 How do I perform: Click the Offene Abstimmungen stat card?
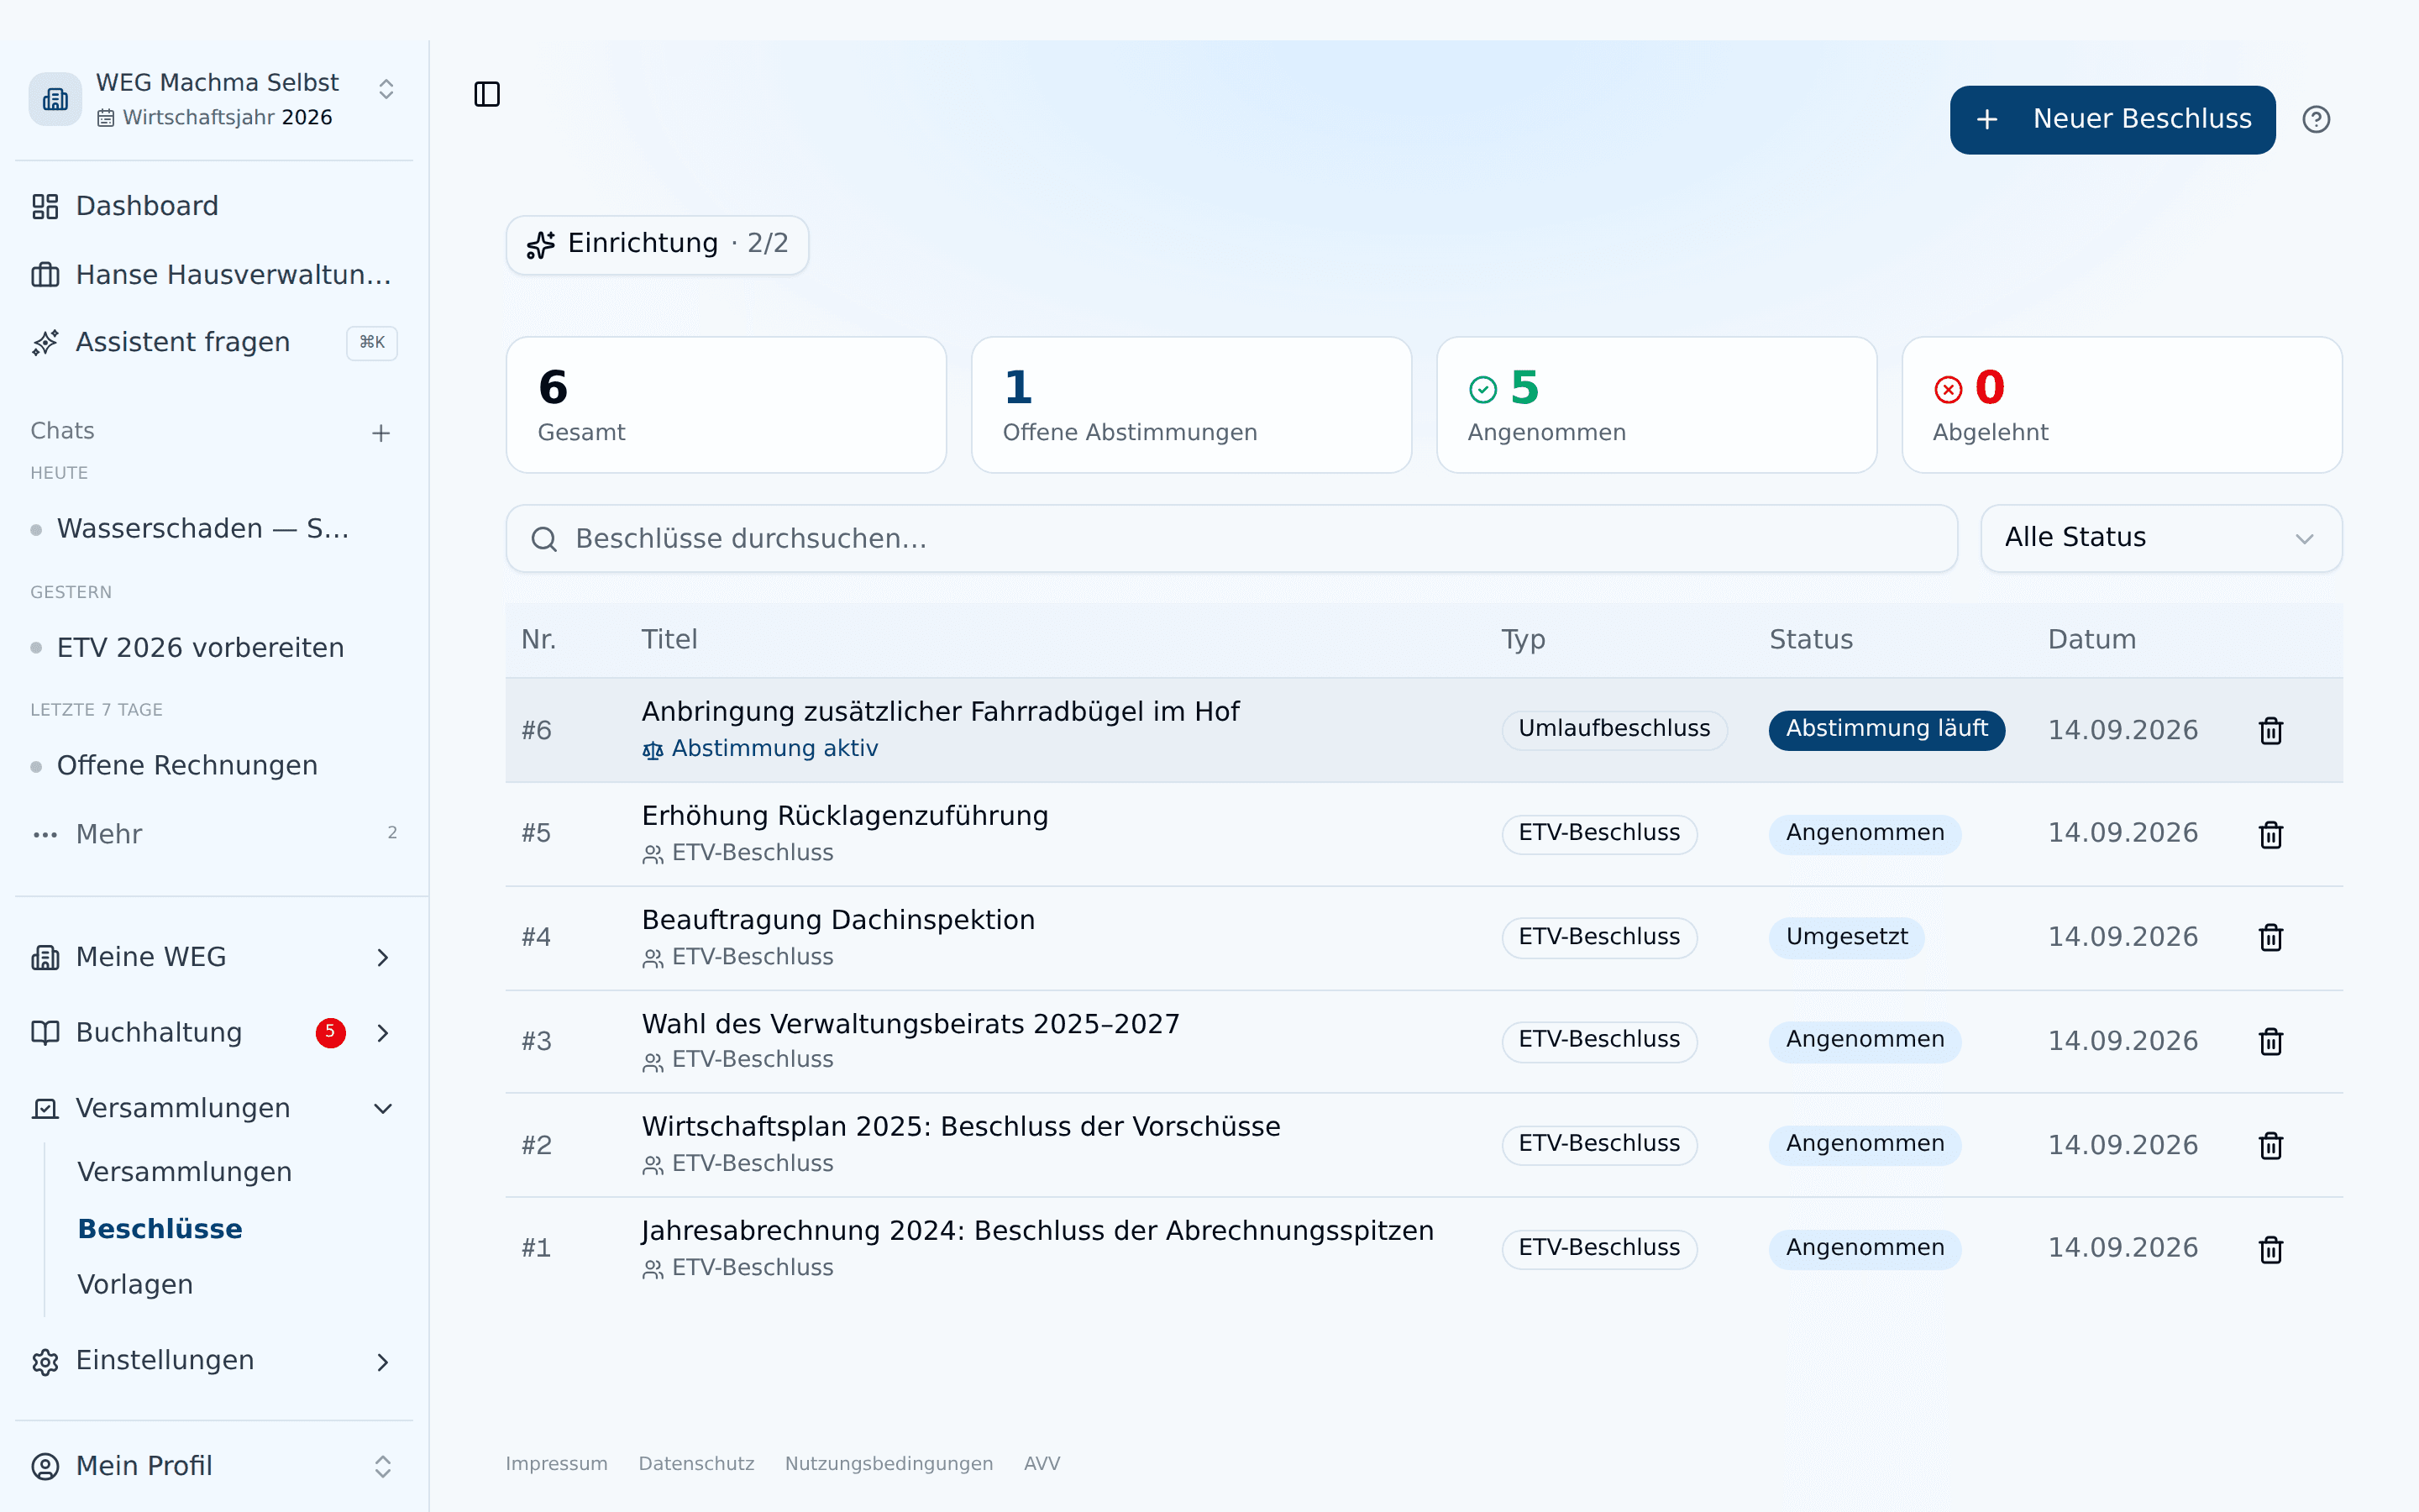[x=1192, y=405]
